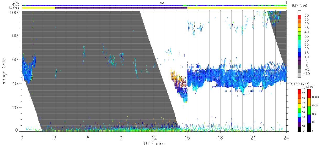
Task: Select the green ELEV swatch between 35 and 30
Action: click(300, 38)
